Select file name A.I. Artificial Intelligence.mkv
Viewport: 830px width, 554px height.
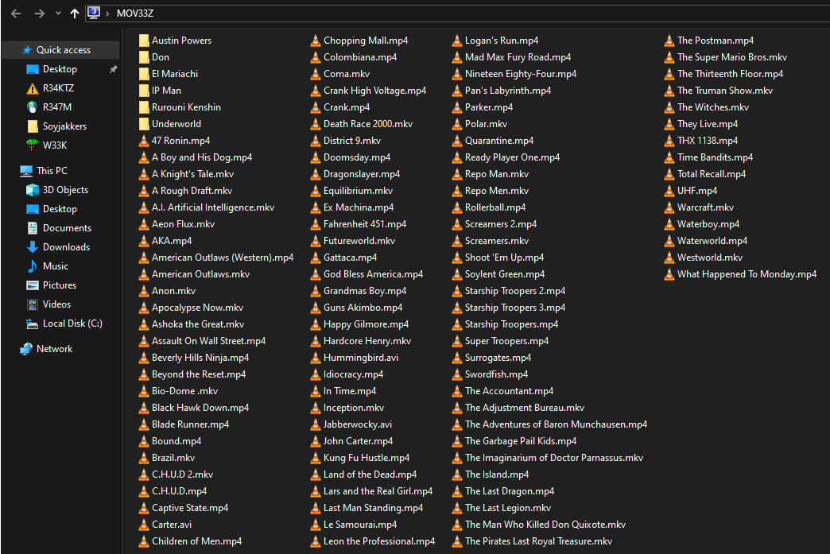(x=213, y=207)
